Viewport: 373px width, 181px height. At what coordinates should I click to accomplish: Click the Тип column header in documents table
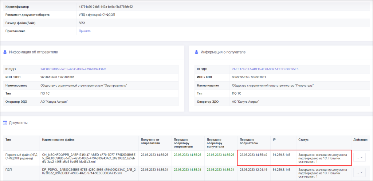click(x=8, y=139)
